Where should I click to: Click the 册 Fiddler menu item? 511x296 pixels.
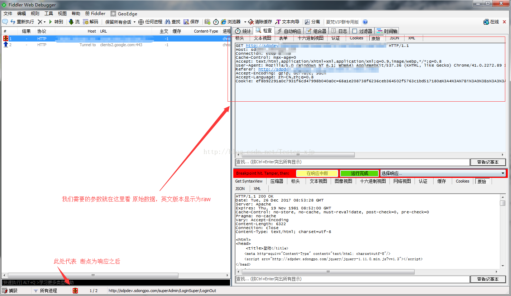95,14
